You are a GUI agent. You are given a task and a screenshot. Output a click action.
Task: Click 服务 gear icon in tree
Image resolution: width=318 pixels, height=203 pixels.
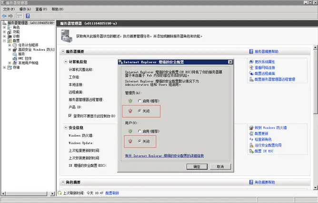(15, 54)
